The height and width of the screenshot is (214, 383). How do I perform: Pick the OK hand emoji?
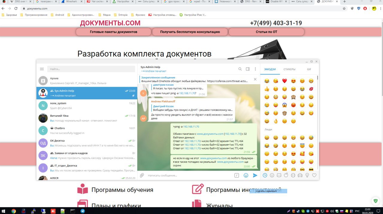pyautogui.click(x=276, y=121)
